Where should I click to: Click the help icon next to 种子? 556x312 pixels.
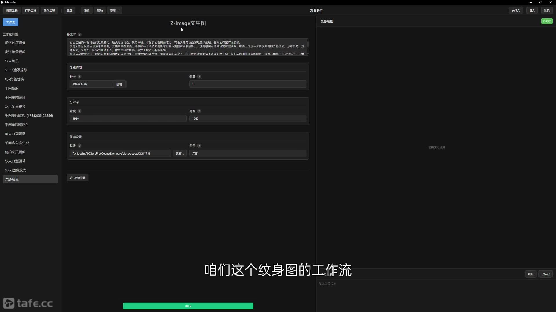tap(79, 77)
